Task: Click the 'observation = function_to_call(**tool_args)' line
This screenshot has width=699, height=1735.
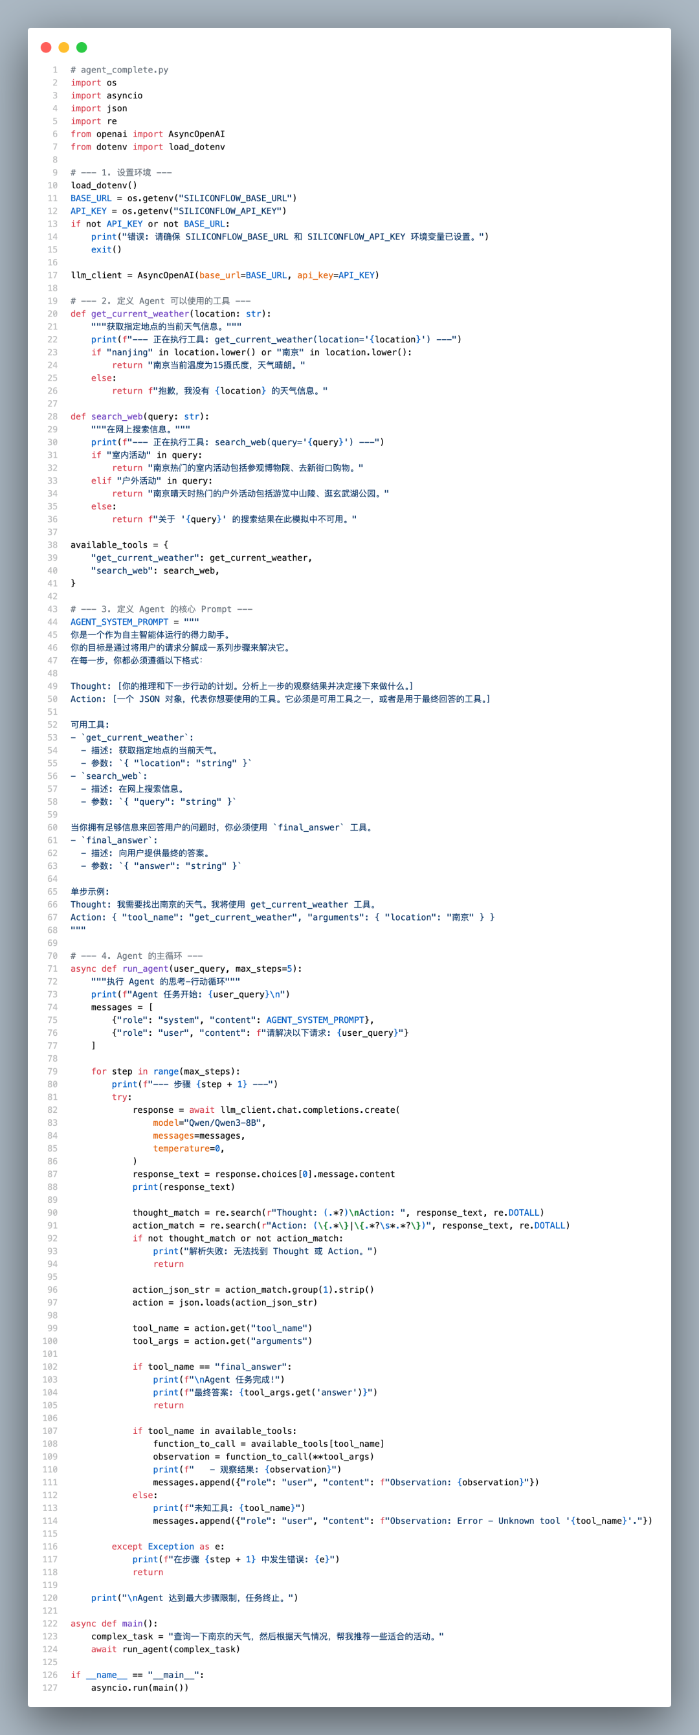Action: pos(263,1457)
